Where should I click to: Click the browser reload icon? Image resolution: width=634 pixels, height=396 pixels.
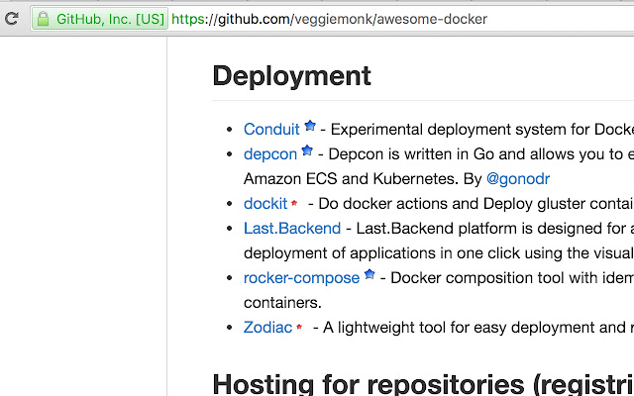[12, 18]
